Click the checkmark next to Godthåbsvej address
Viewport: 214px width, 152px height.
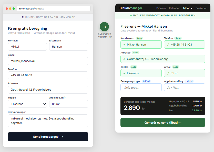125,59
